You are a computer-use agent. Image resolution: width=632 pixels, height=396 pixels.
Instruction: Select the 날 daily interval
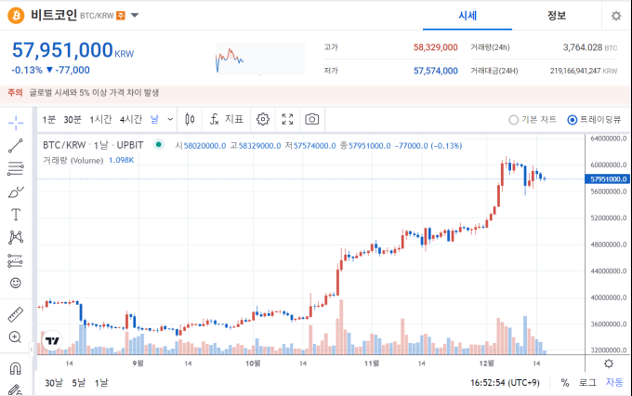[x=155, y=119]
